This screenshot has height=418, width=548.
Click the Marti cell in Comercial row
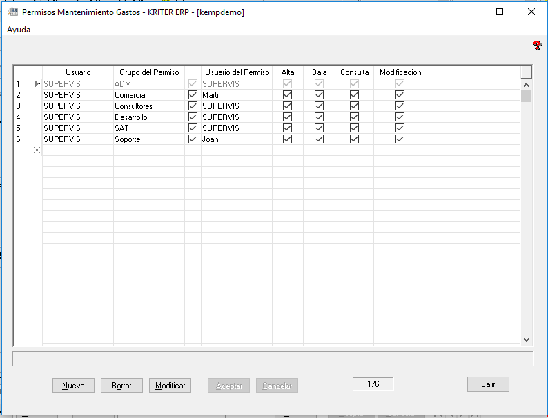236,95
